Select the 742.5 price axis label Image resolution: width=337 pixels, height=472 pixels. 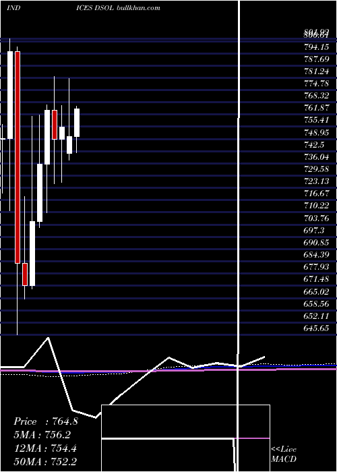coord(314,144)
